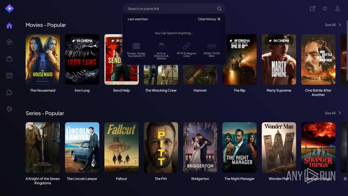Open One Battle After Another poster
This screenshot has height=196, width=348.
coord(318,59)
